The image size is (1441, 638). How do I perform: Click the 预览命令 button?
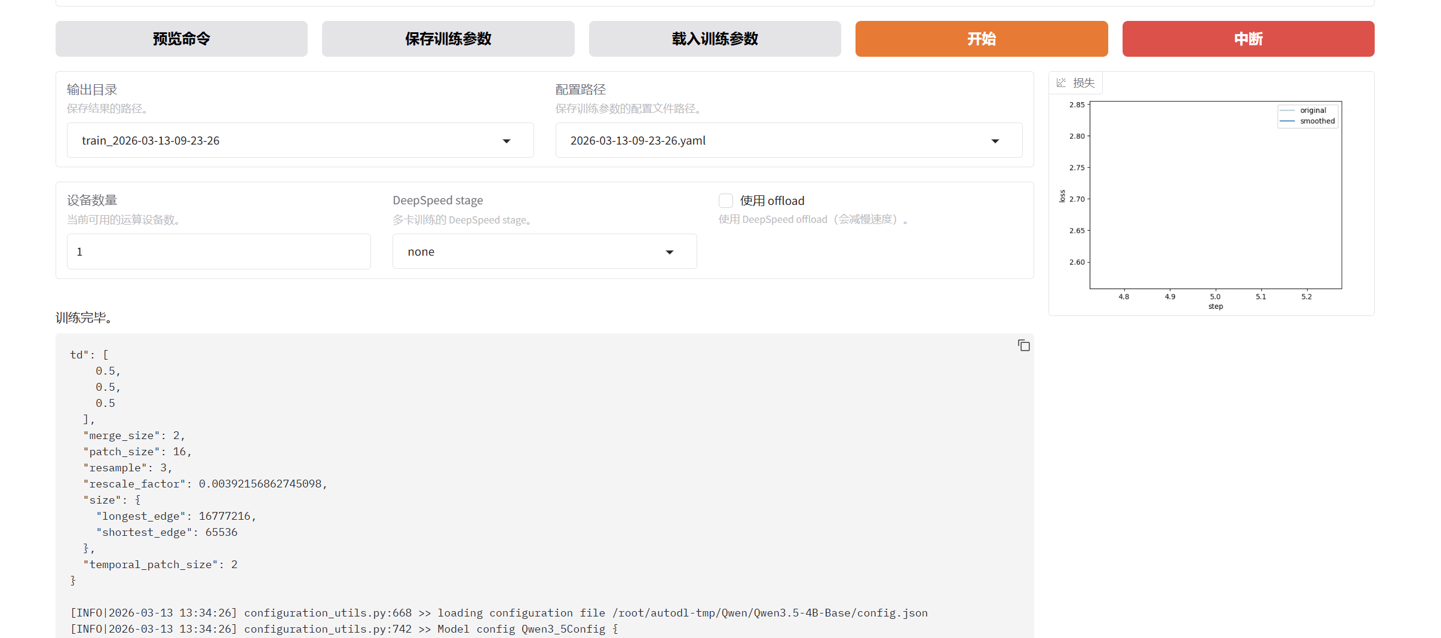(182, 39)
